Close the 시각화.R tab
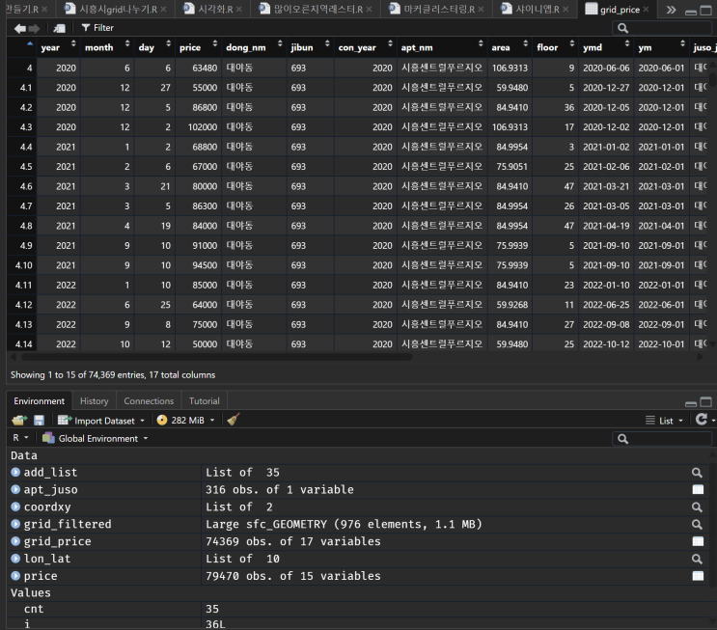Image resolution: width=717 pixels, height=630 pixels. (239, 9)
